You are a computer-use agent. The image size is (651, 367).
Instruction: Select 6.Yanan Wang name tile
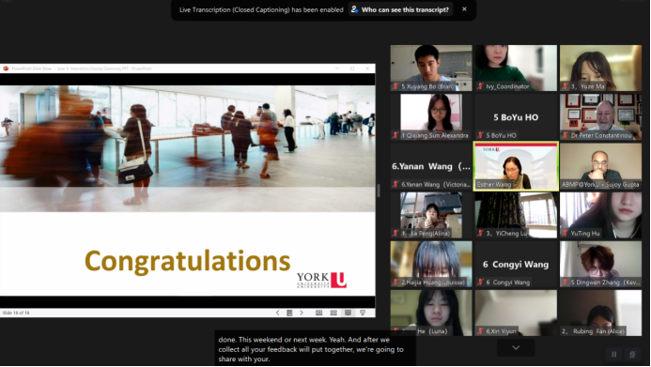(431, 166)
